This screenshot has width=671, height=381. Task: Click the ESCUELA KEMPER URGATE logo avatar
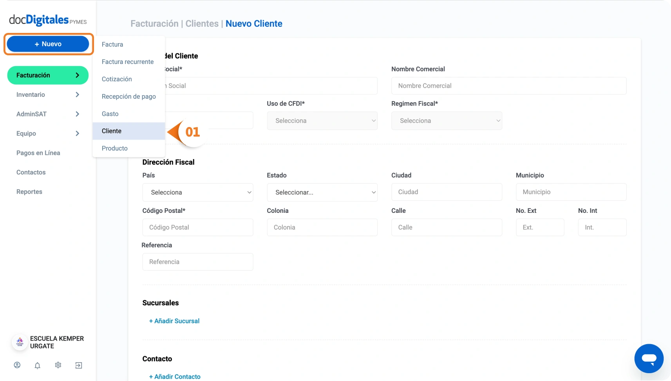[x=20, y=342]
